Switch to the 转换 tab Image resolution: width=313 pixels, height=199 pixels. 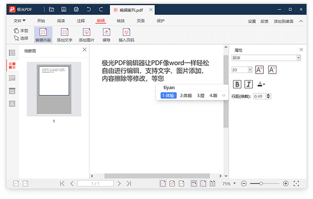click(121, 21)
